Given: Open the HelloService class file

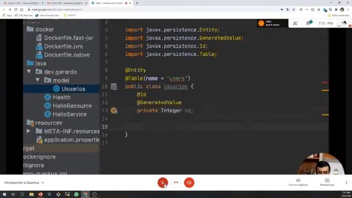Looking at the screenshot, I should click(x=65, y=114).
